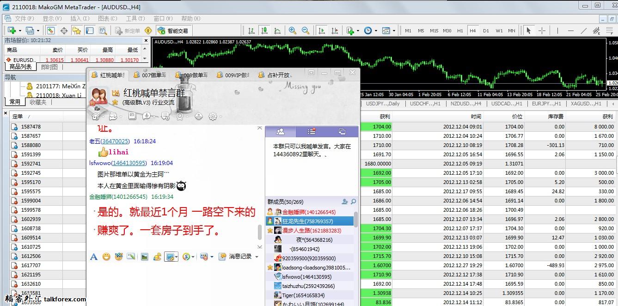The width and height of the screenshot is (618, 306).
Task: Select H4 timeframe button
Action: coord(473,31)
